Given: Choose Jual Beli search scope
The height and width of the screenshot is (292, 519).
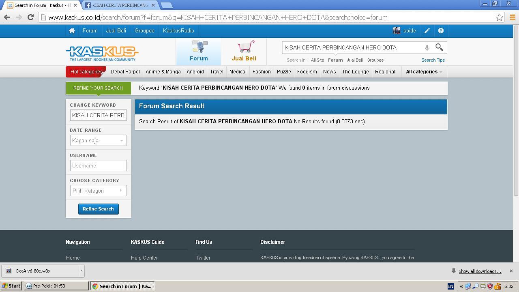Looking at the screenshot, I should [355, 60].
